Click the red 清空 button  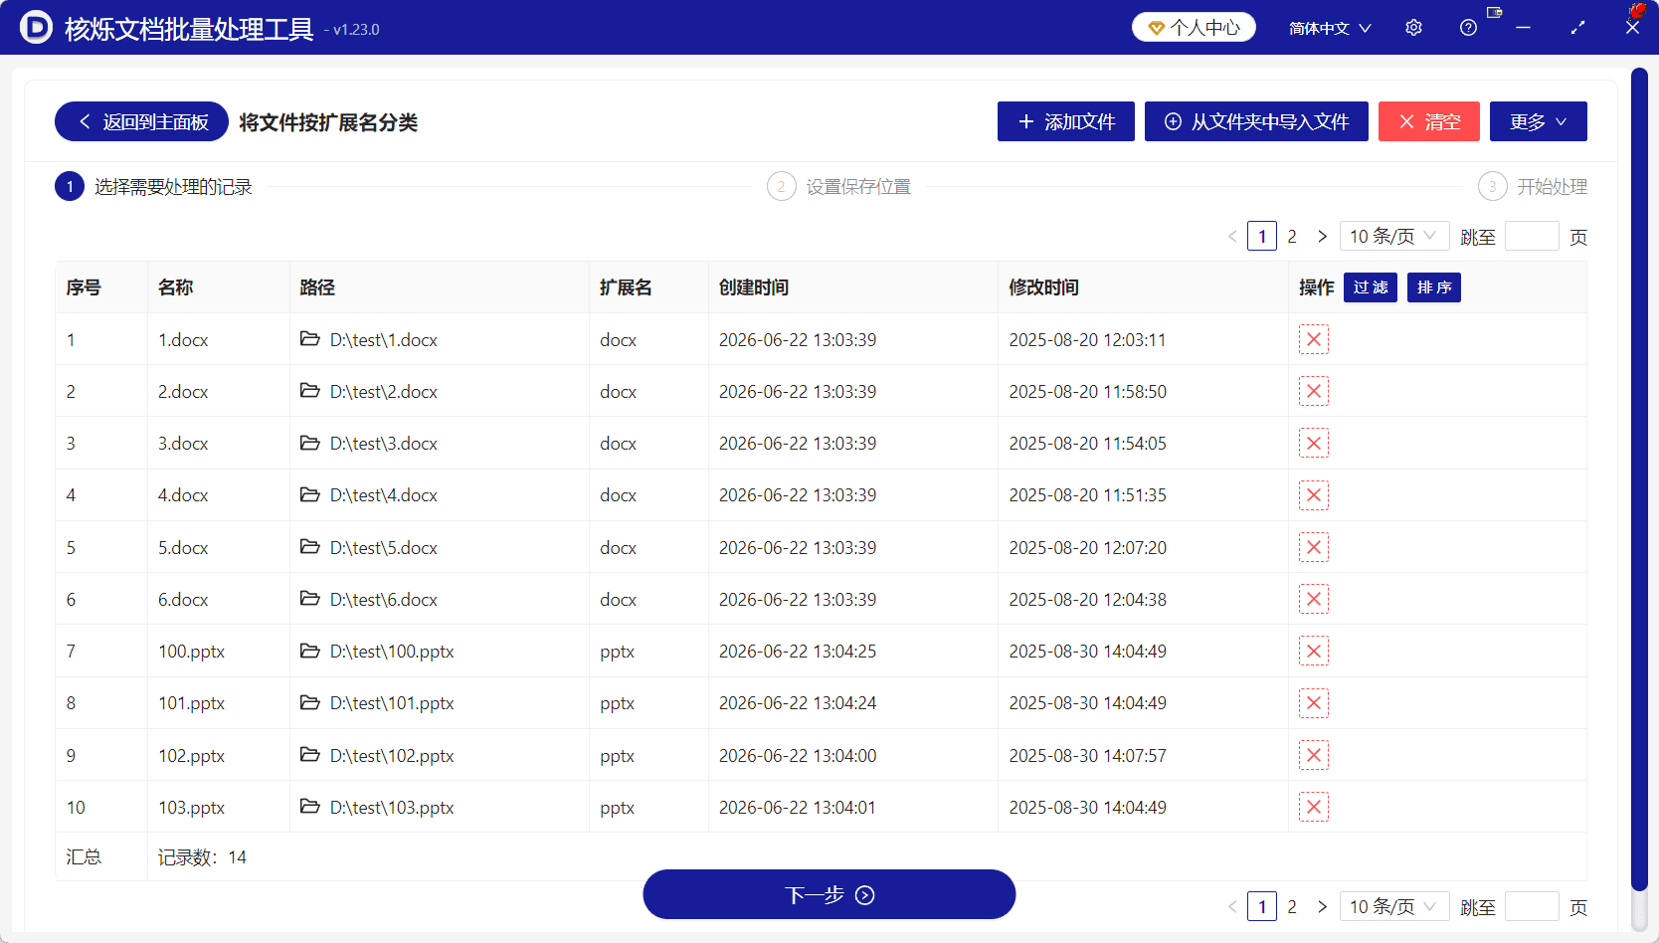(x=1429, y=121)
